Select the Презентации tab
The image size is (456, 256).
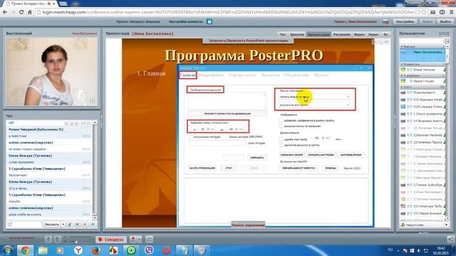pyautogui.click(x=318, y=34)
